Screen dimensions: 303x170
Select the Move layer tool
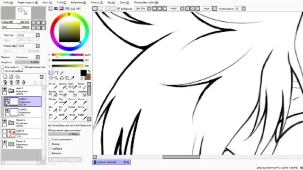51,78
